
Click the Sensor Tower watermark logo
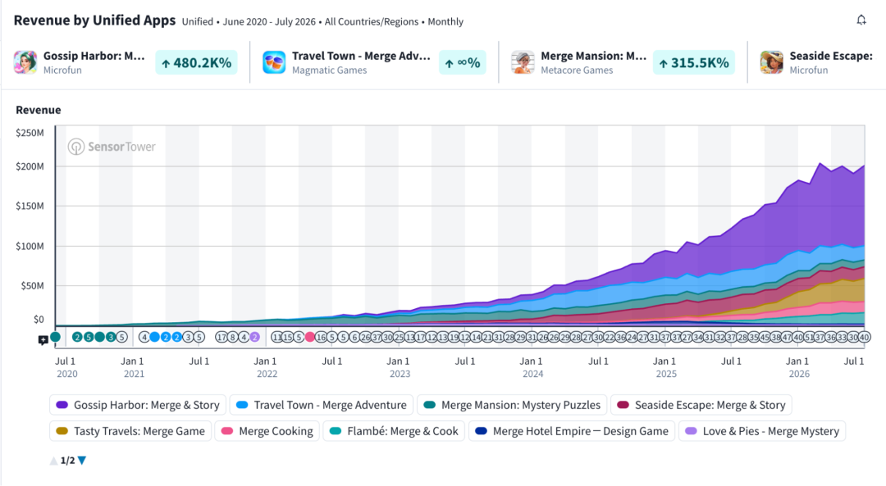click(112, 147)
